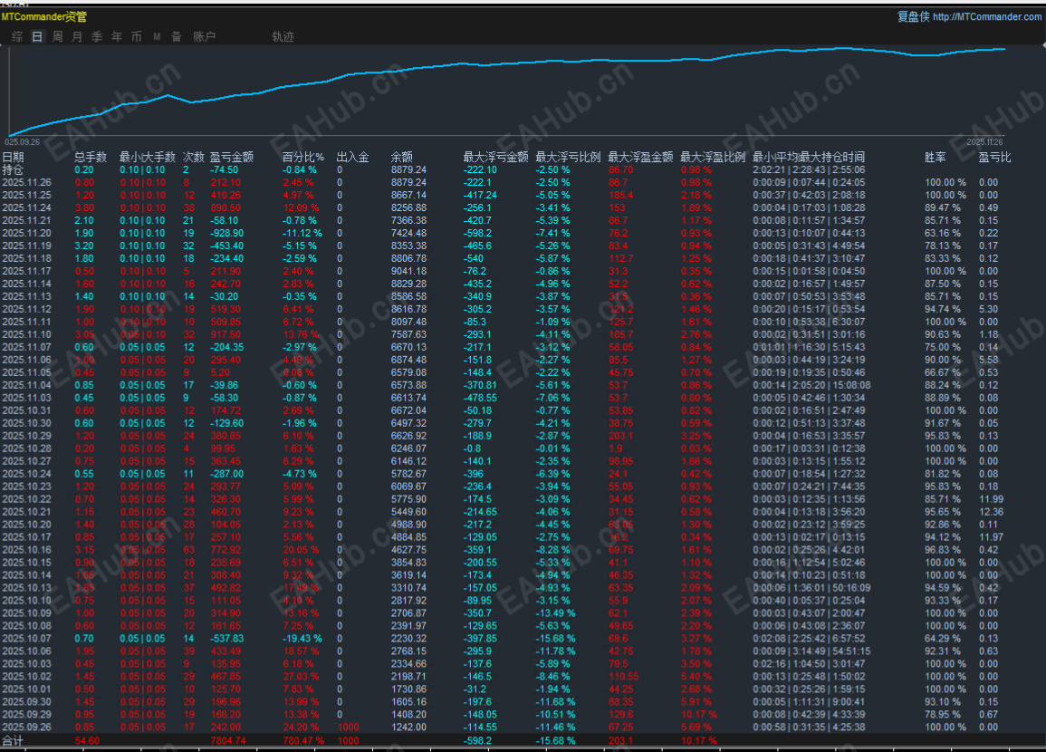
Task: Select the 持仓 (open positions) row
Action: [14, 169]
